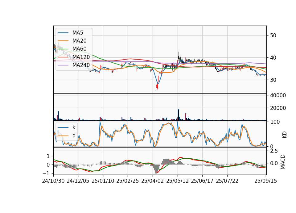Click the MA120 legend label
The width and height of the screenshot is (296, 213).
[x=81, y=57]
